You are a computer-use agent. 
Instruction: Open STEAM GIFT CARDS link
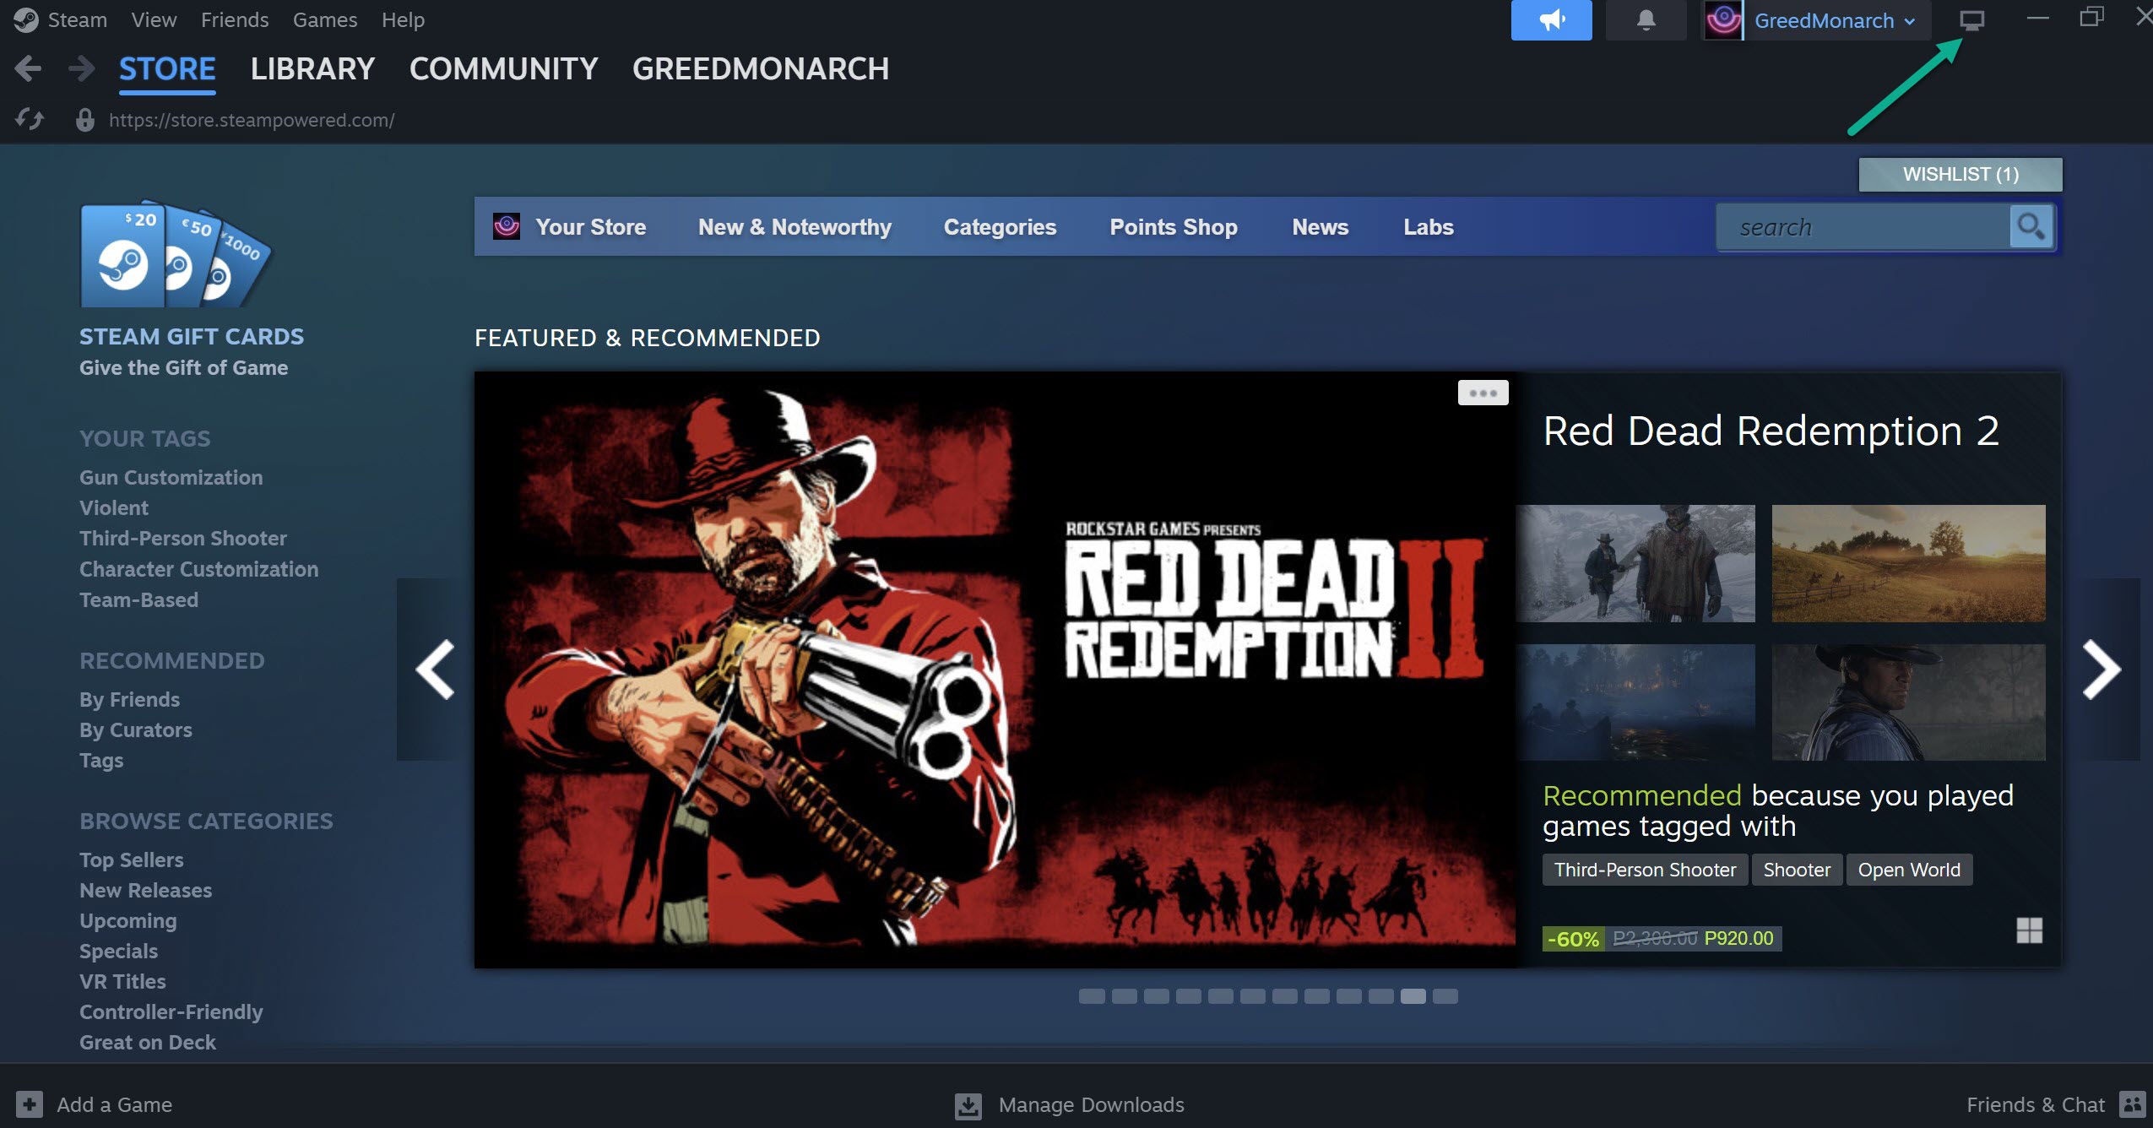[192, 336]
